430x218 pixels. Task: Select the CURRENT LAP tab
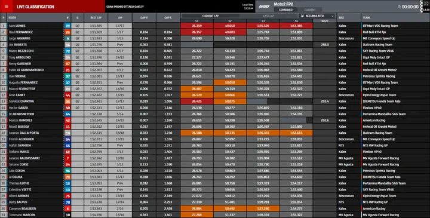(x=210, y=16)
